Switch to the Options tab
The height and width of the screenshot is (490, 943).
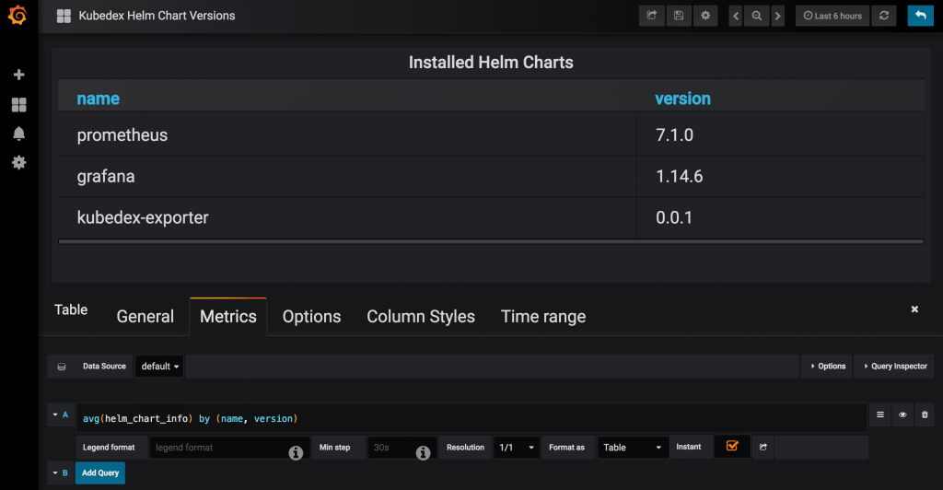click(311, 316)
